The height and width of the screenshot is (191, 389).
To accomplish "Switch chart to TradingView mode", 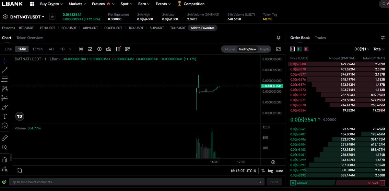I will pos(247,49).
